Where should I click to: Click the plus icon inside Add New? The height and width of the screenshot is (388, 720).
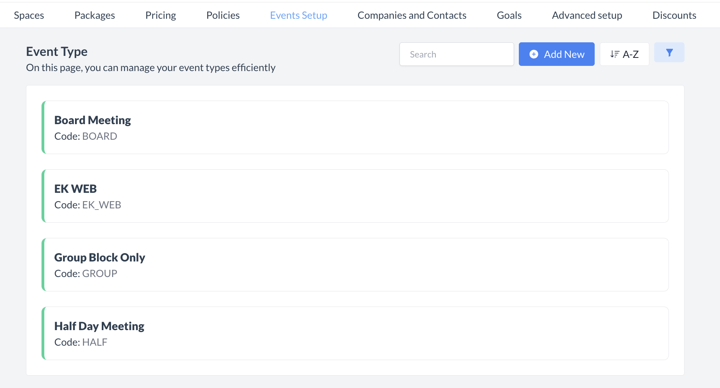(534, 54)
